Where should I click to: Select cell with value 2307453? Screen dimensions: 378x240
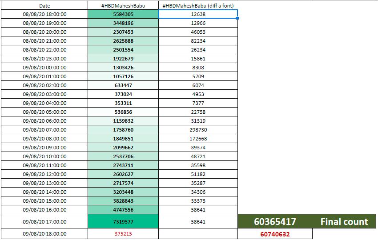point(123,32)
